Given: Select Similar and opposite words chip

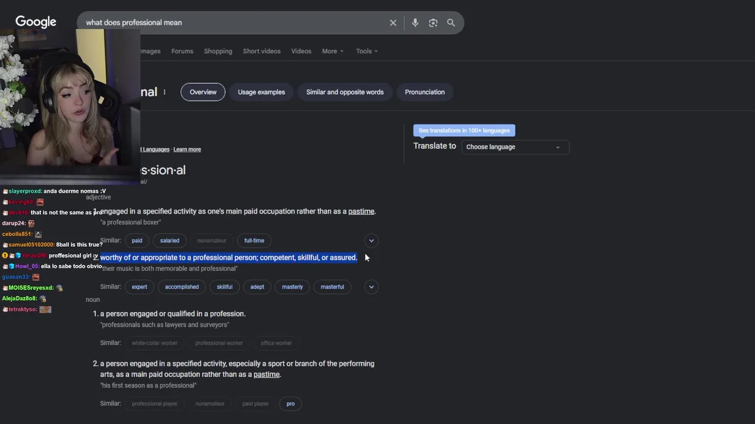Looking at the screenshot, I should click(x=344, y=92).
